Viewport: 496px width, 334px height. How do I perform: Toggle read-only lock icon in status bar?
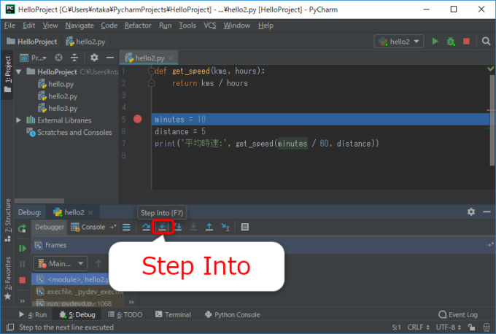tap(472, 327)
